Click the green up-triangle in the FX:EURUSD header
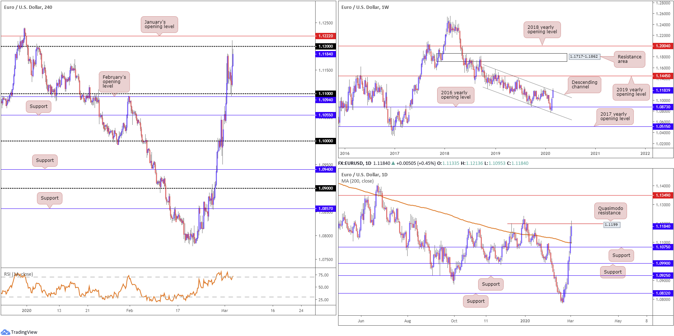 pos(393,163)
